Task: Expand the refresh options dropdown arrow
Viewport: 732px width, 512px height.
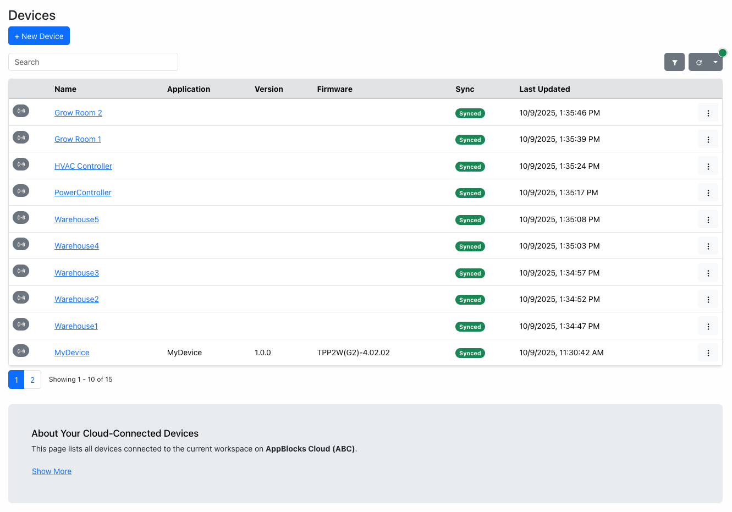Action: 715,62
